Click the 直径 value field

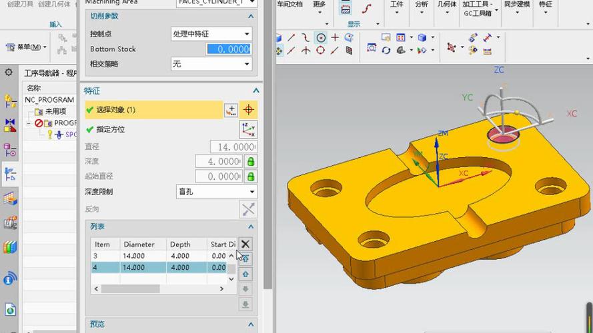click(x=233, y=147)
